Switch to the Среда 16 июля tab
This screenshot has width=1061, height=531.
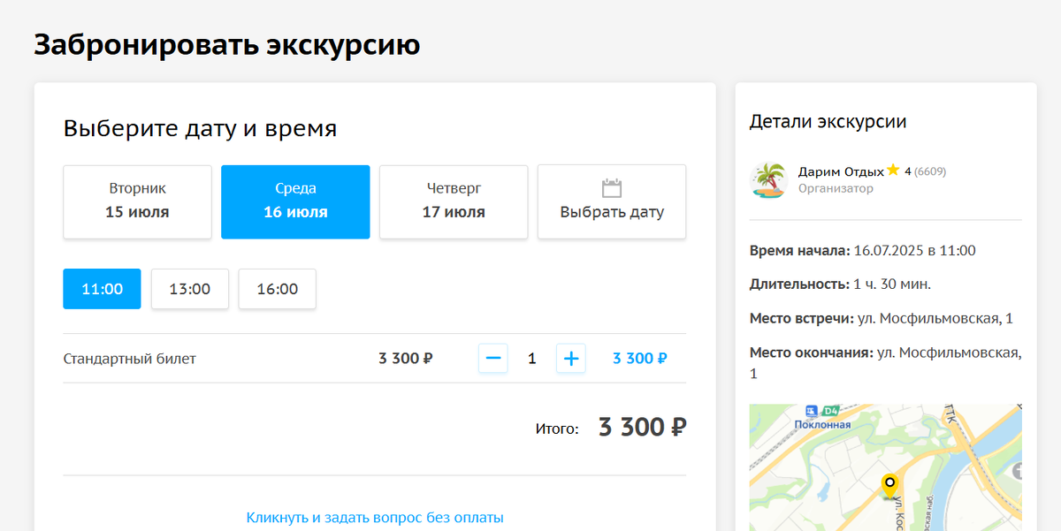(x=295, y=201)
